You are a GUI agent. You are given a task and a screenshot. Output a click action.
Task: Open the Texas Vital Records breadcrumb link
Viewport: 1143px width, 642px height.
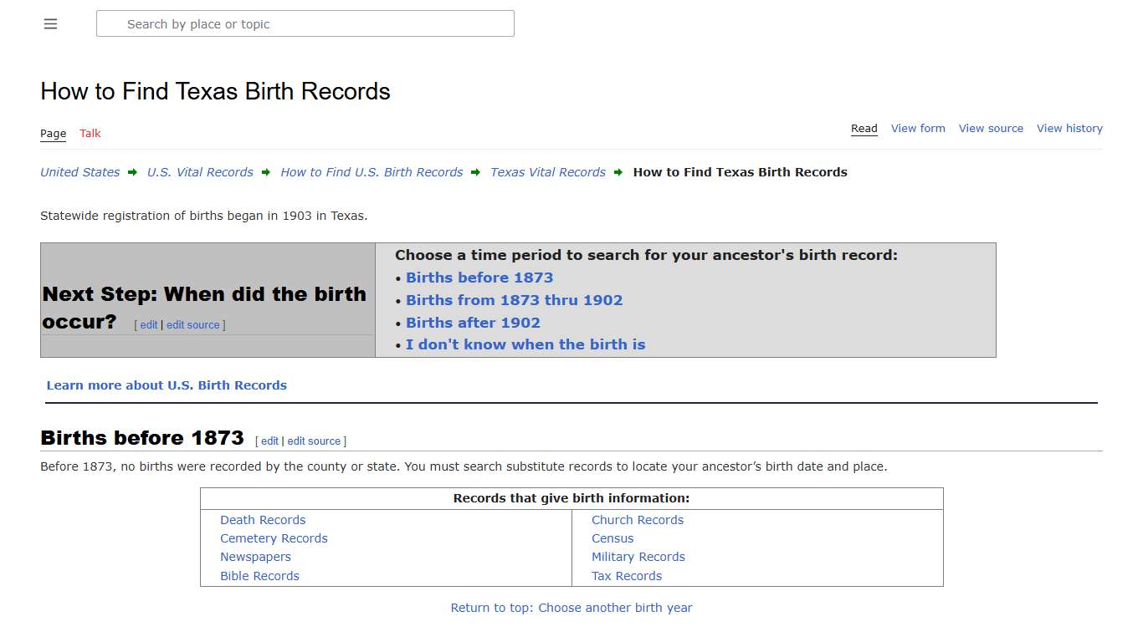pyautogui.click(x=547, y=172)
